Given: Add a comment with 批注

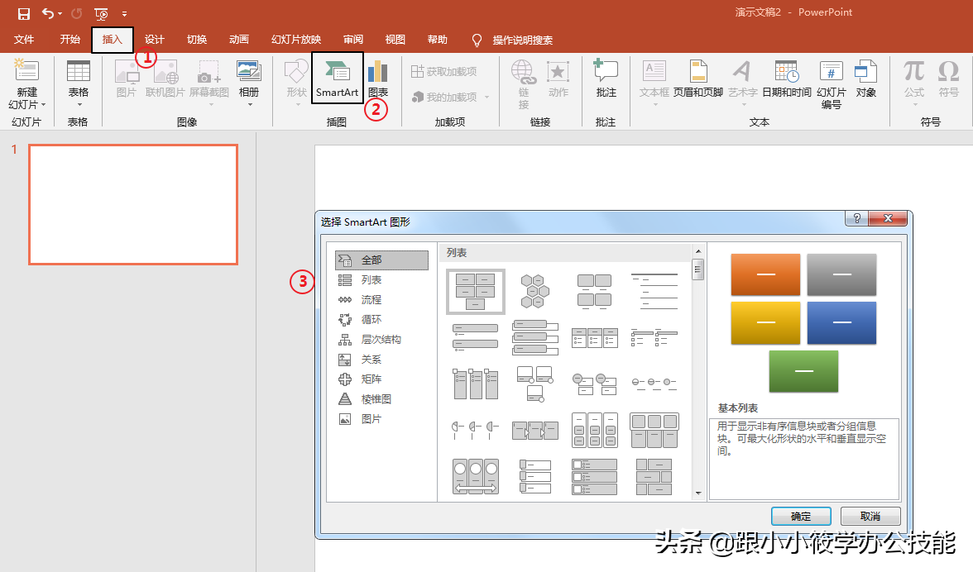Looking at the screenshot, I should point(606,79).
